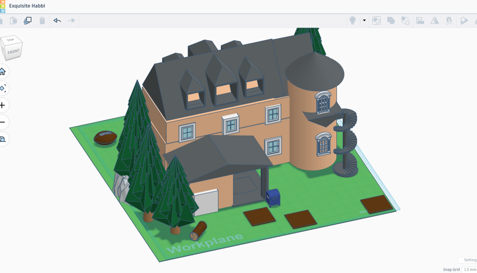Screen dimensions: 477x273
Task: Click the Mirror tool icon
Action: (x=434, y=21)
